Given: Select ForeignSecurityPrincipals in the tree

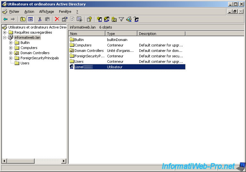Looking at the screenshot, I should point(39,58).
